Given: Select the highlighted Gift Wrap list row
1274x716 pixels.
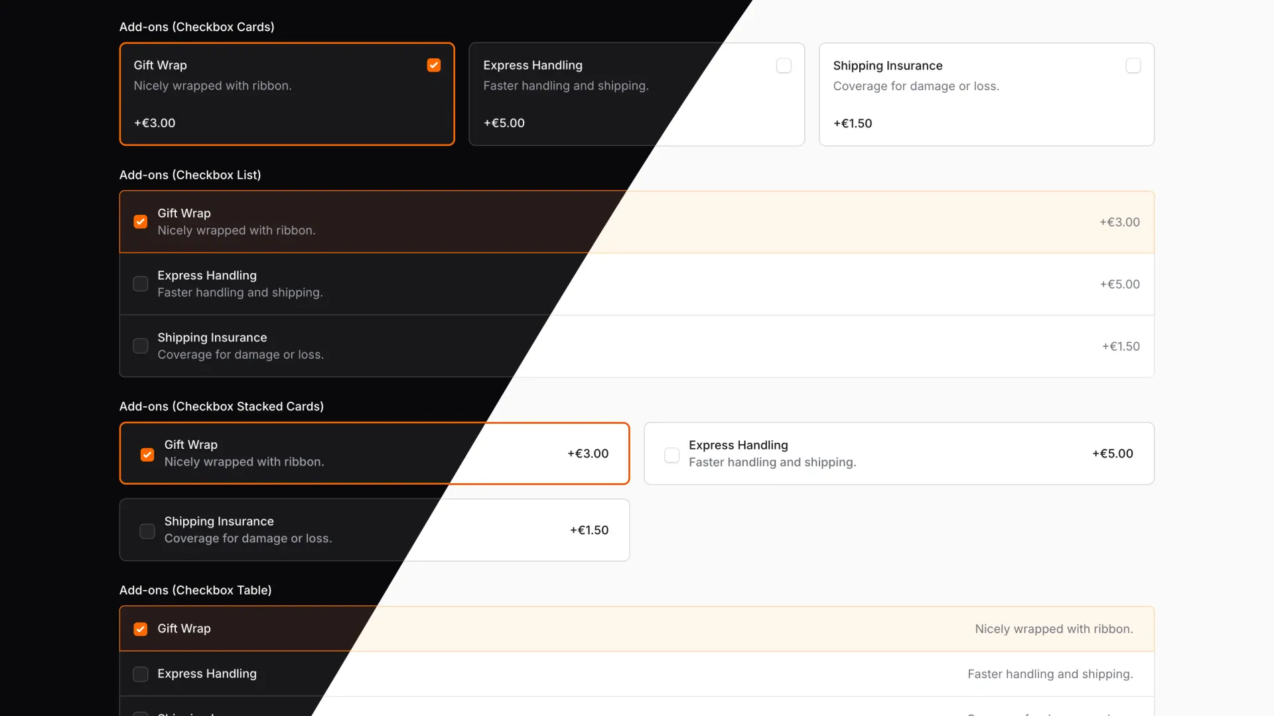Looking at the screenshot, I should coord(597,221).
